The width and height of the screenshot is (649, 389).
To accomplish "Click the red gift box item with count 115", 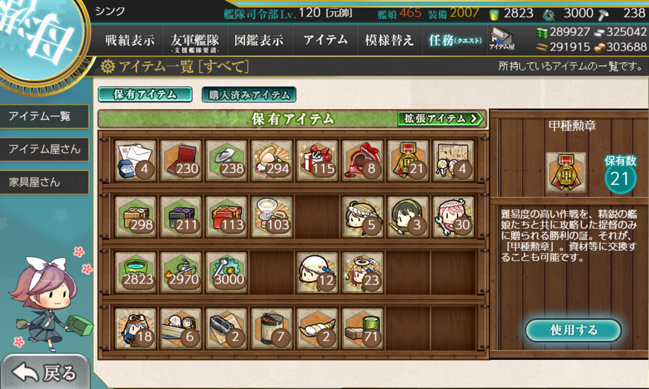I will pyautogui.click(x=317, y=160).
